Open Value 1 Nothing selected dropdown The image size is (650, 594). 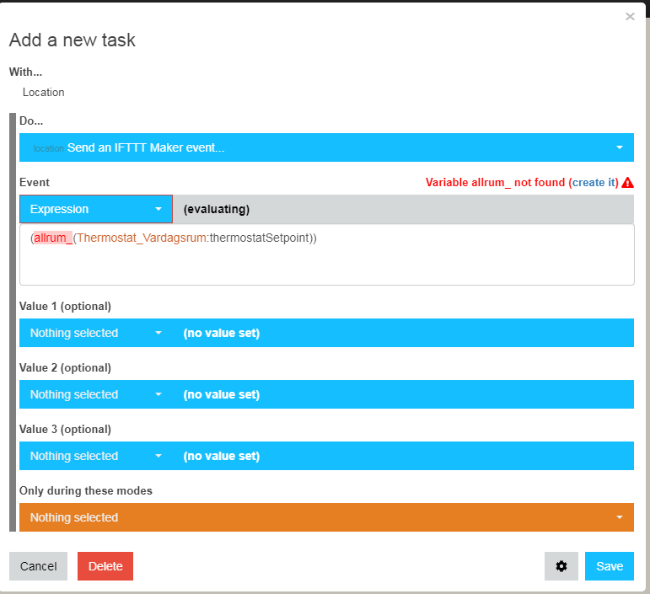[96, 333]
